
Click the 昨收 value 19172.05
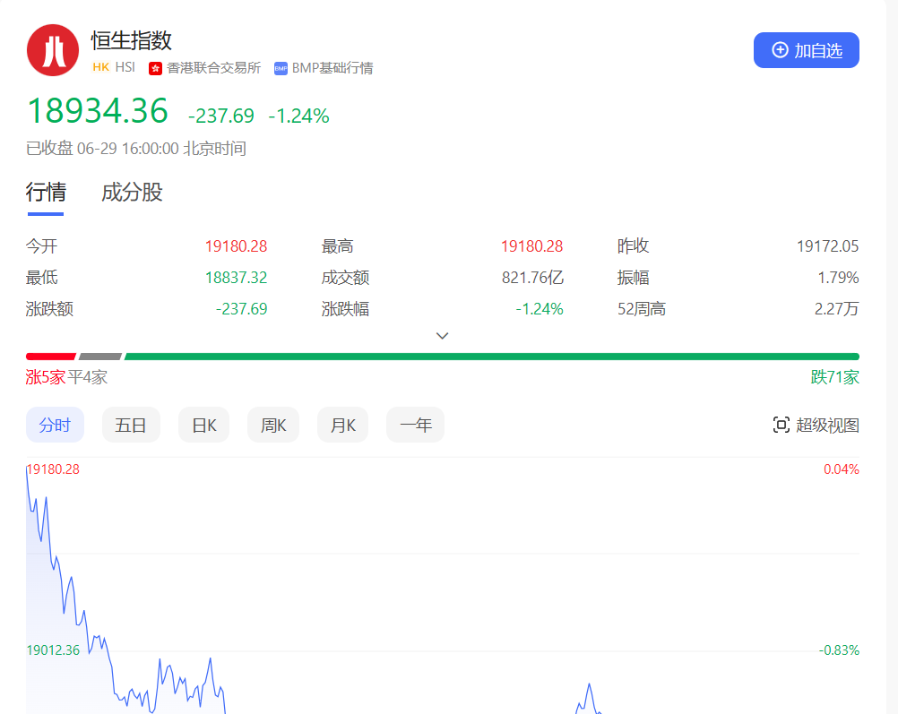pyautogui.click(x=827, y=246)
